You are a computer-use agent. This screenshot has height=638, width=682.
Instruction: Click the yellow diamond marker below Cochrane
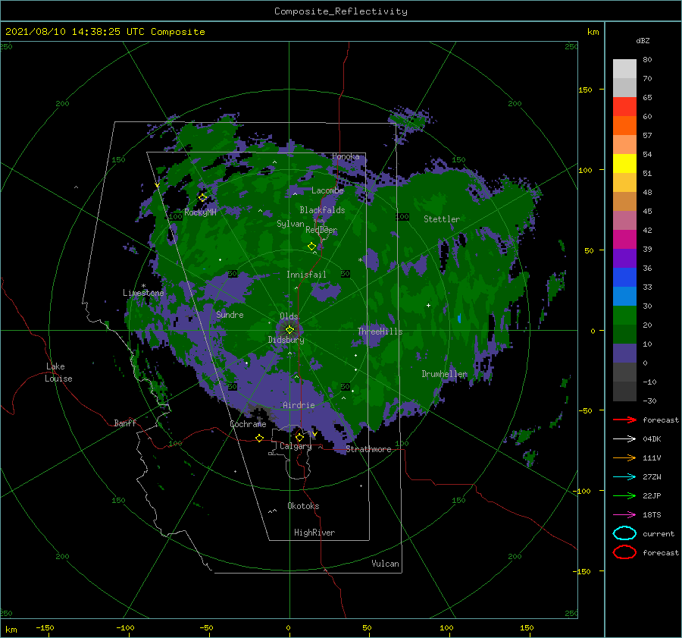coord(260,438)
